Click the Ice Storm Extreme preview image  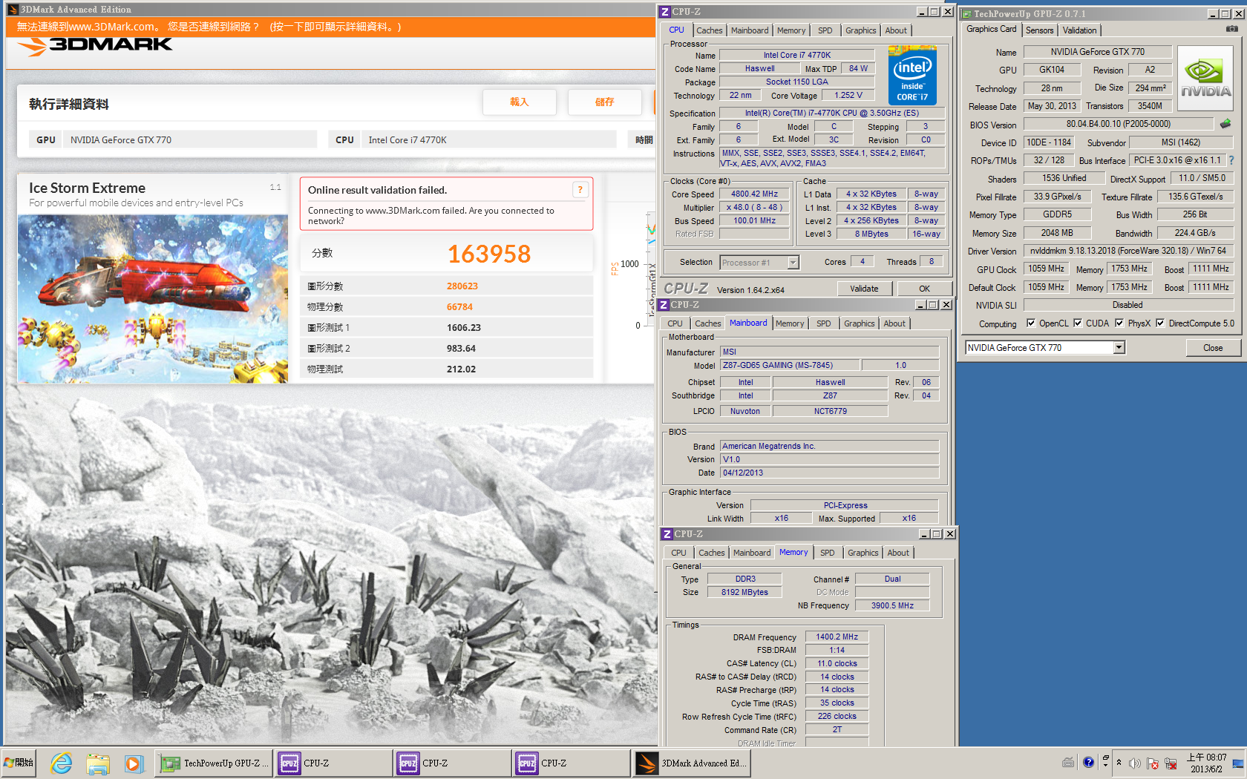[153, 299]
